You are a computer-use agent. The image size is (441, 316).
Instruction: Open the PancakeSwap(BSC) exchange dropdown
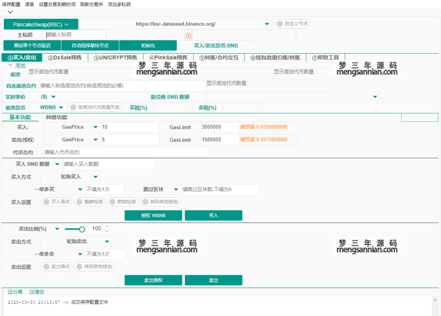click(x=41, y=25)
